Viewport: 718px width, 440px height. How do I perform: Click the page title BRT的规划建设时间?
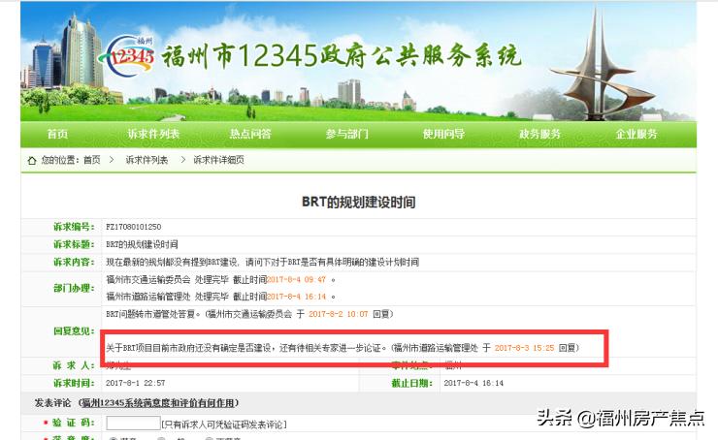click(359, 203)
